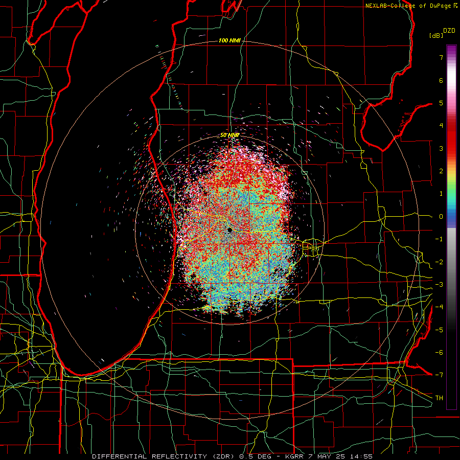Click the 7 value on the color scale
The height and width of the screenshot is (460, 460).
441,57
